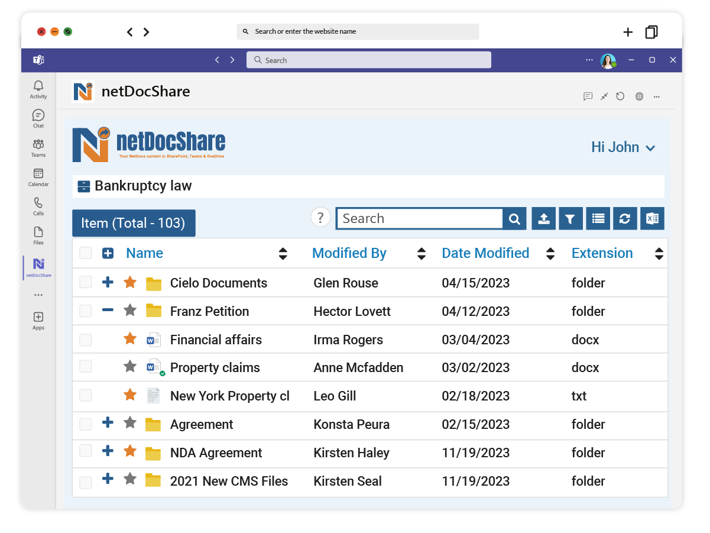The image size is (710, 533).
Task: Open more apps ellipsis in sidebar
Action: point(38,295)
